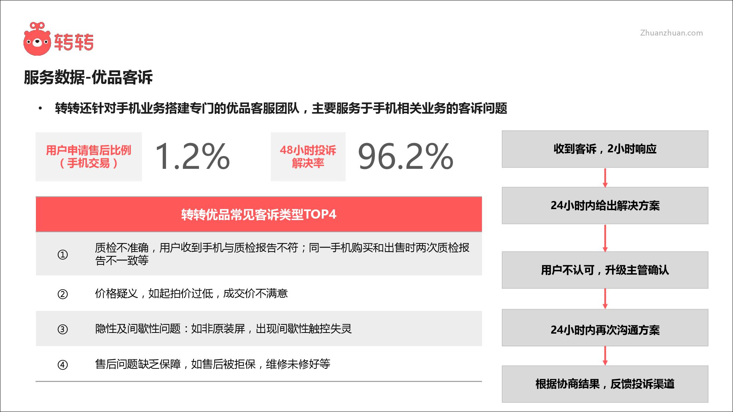Click the 根据协商结果，反馈投诉渠道 box

tap(605, 384)
